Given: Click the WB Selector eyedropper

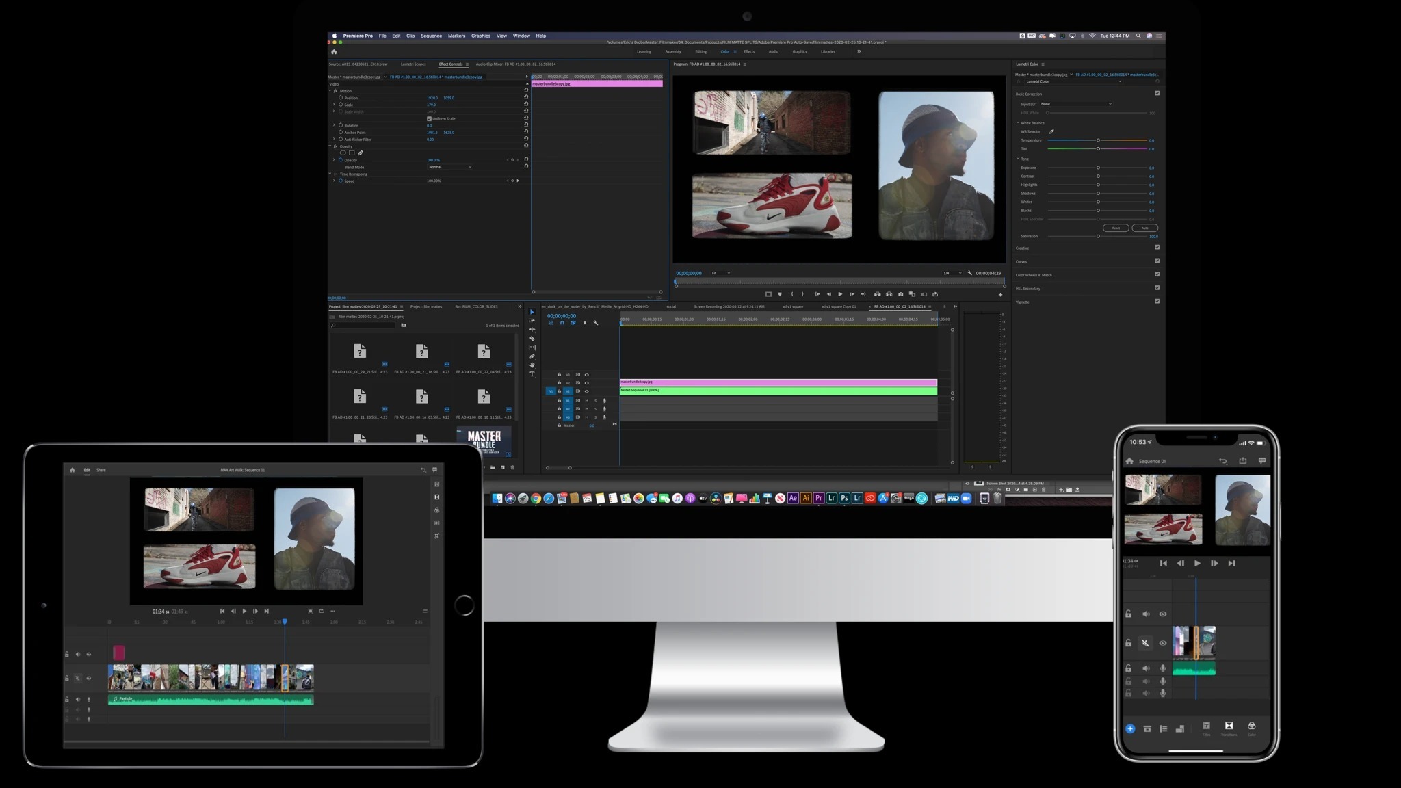Looking at the screenshot, I should coord(1051,131).
